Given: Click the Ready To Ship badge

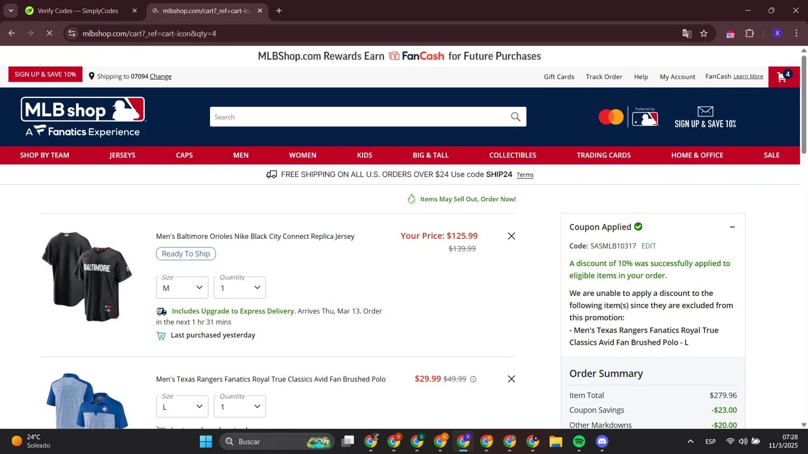Looking at the screenshot, I should [186, 254].
